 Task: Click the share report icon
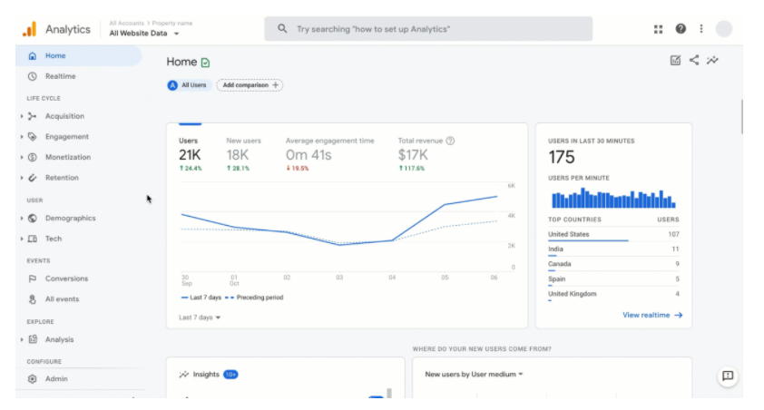point(694,61)
